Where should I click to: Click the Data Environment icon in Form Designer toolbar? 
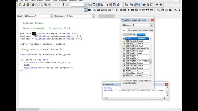click(x=131, y=5)
